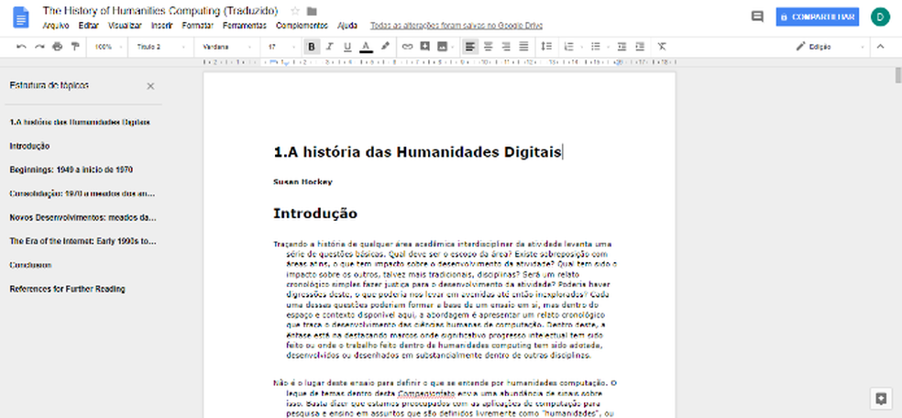Open the Formatar menu
The height and width of the screenshot is (418, 902).
pos(198,26)
